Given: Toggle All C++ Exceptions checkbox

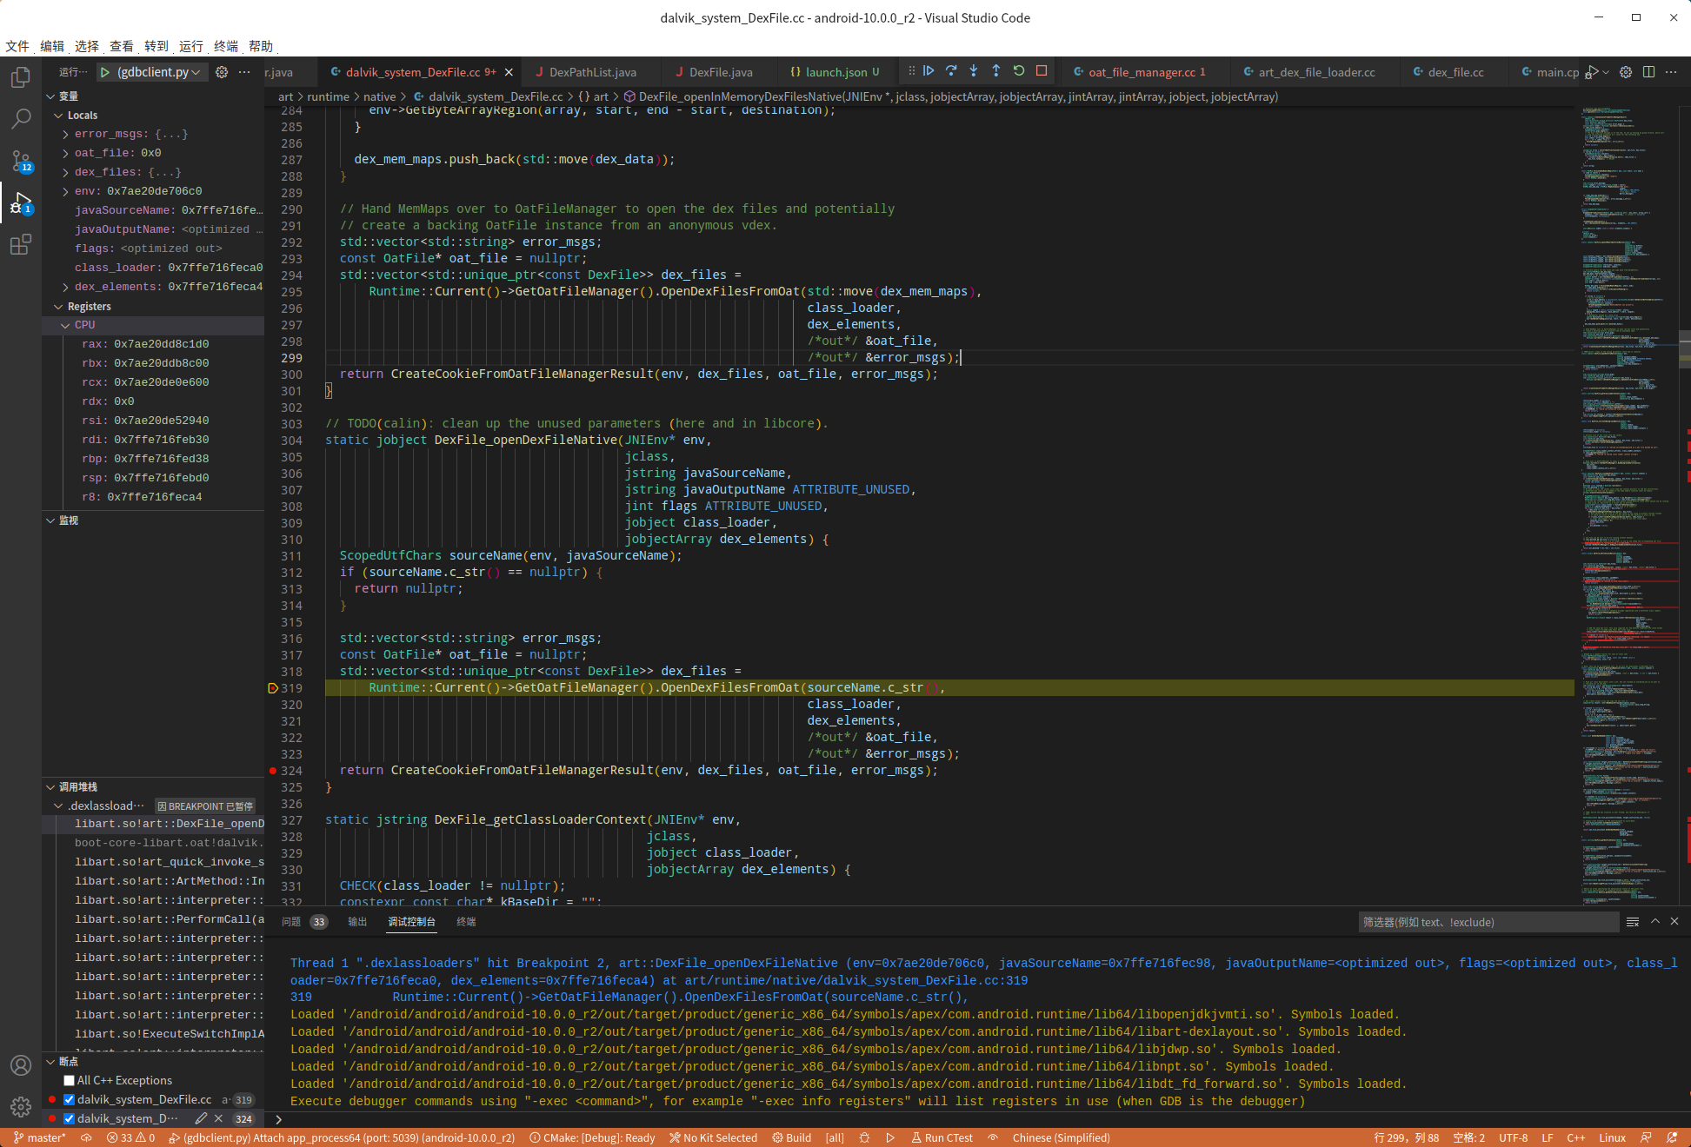Looking at the screenshot, I should (70, 1081).
